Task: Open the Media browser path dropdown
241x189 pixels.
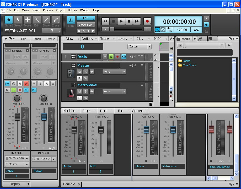Action: [x=205, y=45]
